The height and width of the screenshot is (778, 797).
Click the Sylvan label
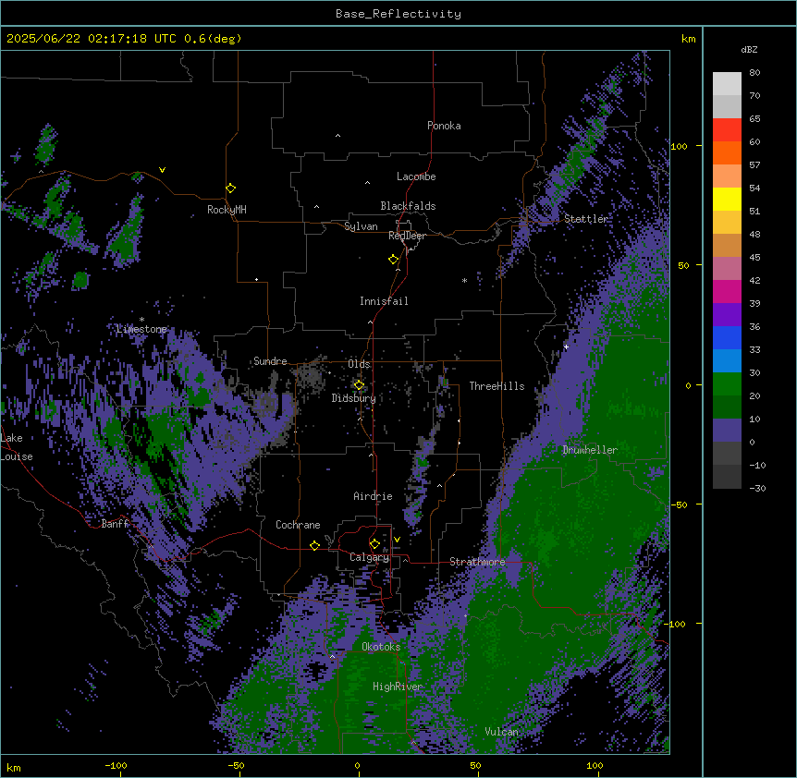tap(361, 226)
